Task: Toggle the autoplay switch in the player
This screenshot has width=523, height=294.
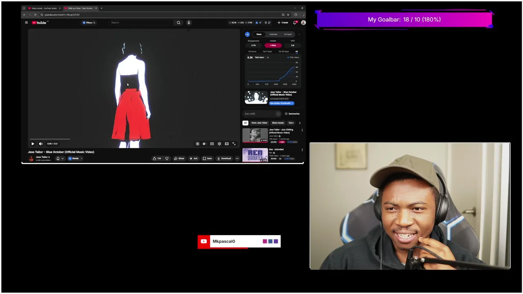Action: pos(204,144)
